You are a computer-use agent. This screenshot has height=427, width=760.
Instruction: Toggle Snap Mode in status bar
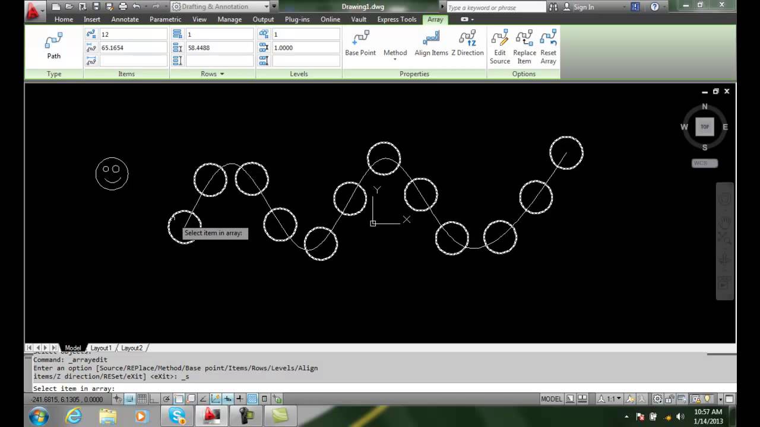click(129, 399)
